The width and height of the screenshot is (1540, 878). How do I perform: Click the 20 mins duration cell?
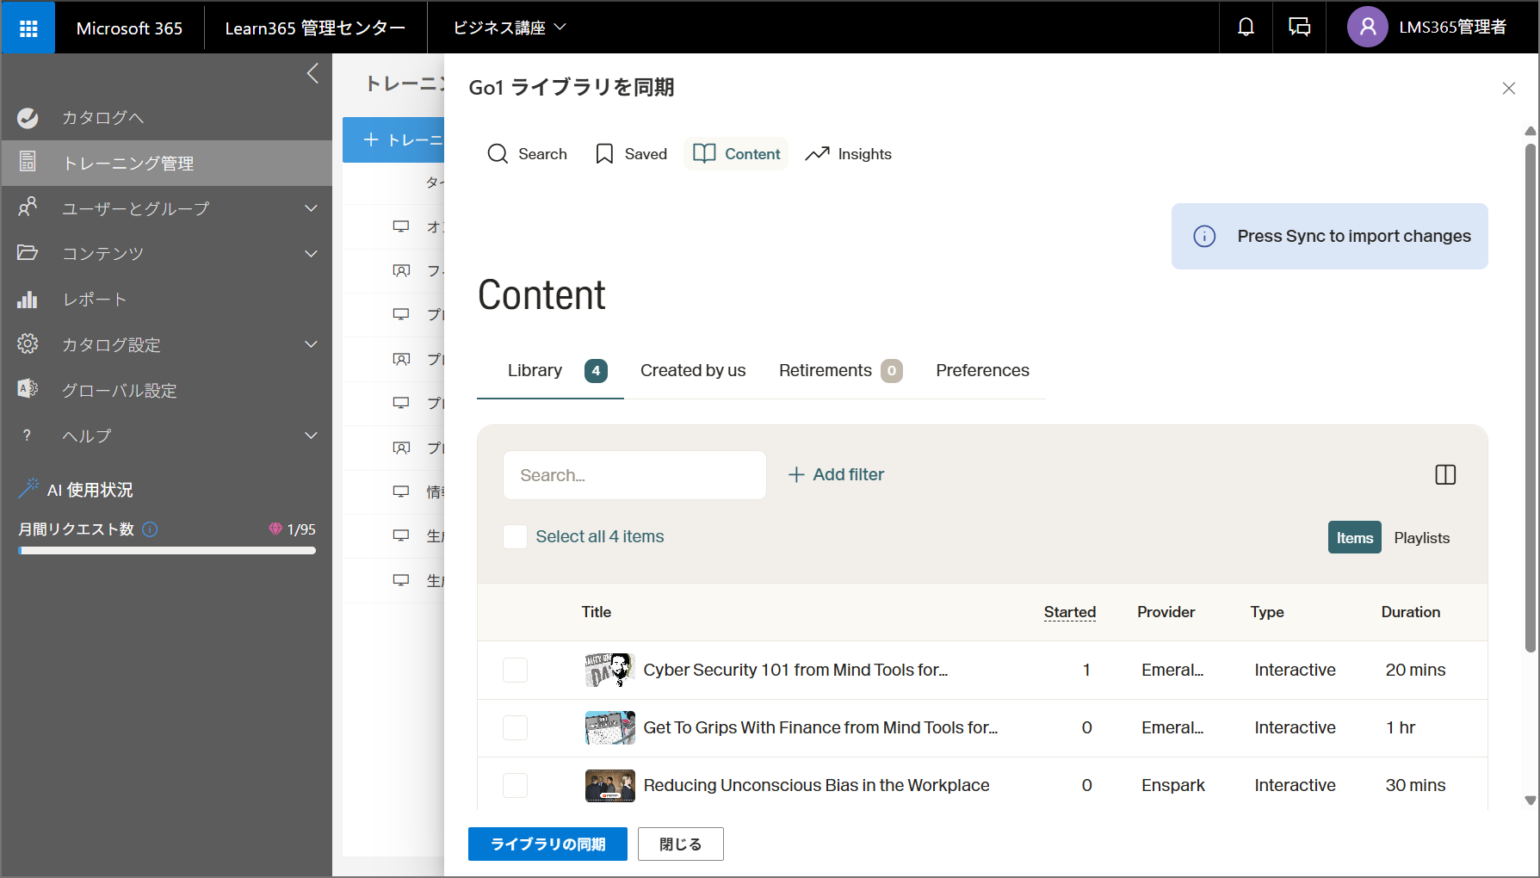(x=1415, y=670)
